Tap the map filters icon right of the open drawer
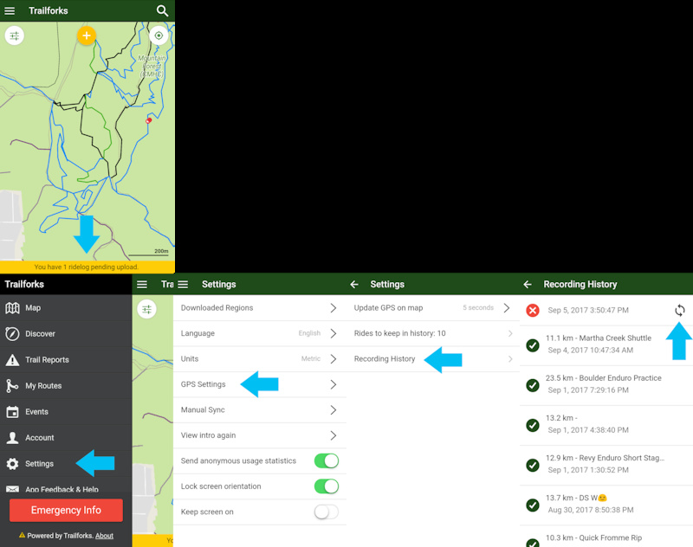 (x=146, y=309)
